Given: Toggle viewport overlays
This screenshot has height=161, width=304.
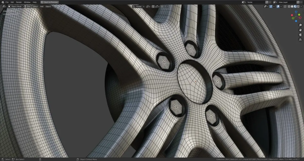Looking at the screenshot, I should point(278,6).
